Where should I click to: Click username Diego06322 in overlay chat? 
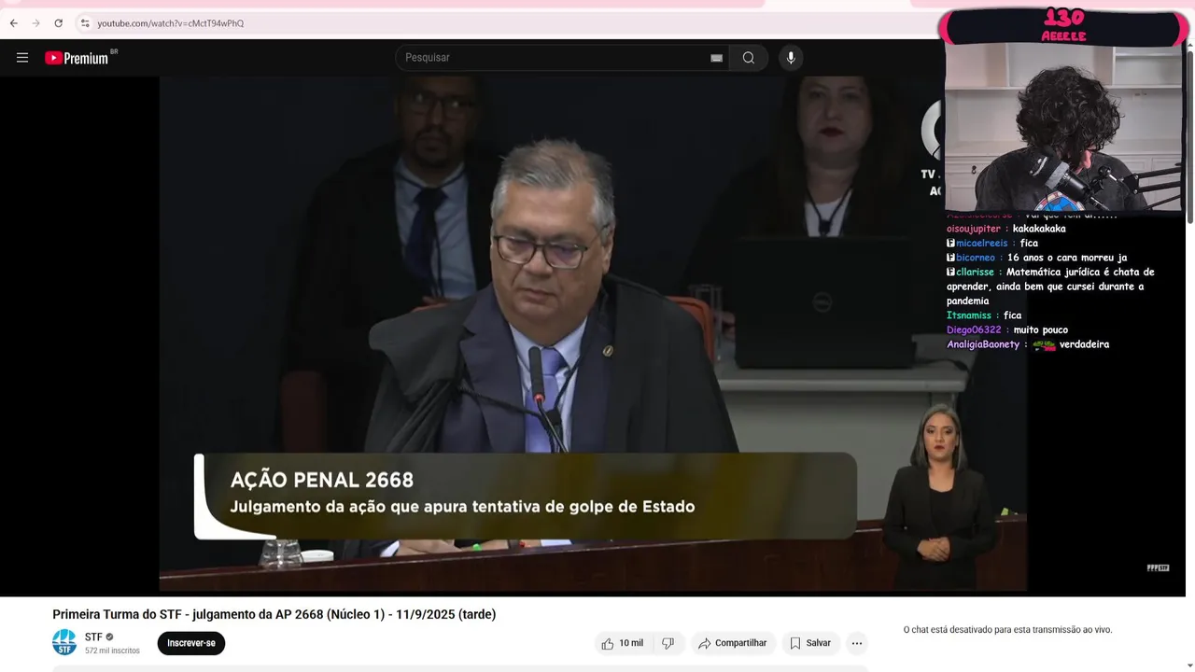[974, 330]
